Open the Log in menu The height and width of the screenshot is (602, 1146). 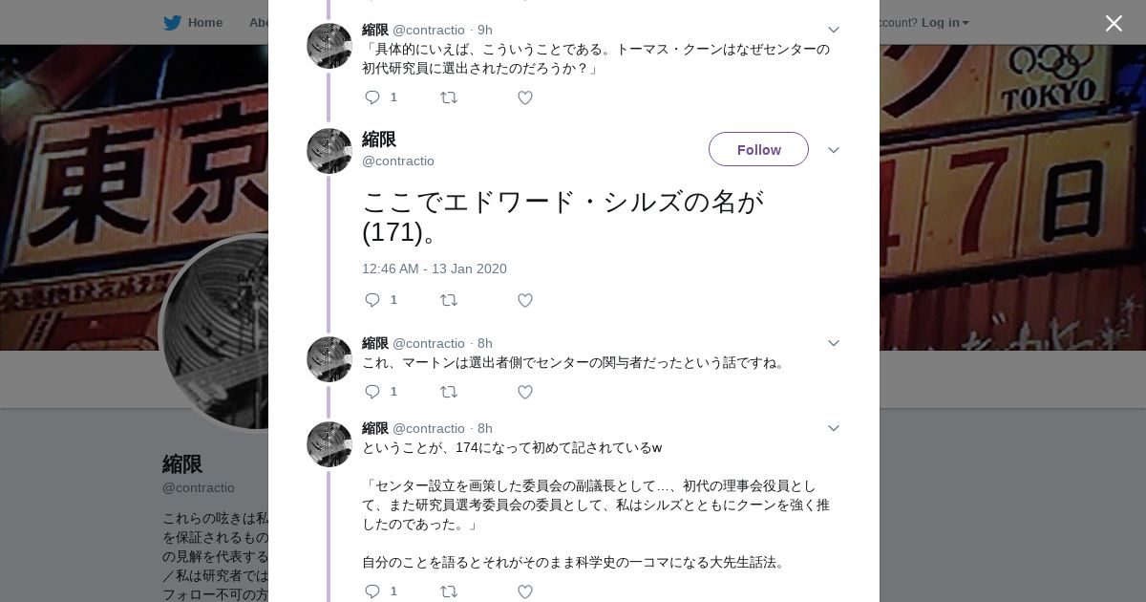[x=944, y=22]
